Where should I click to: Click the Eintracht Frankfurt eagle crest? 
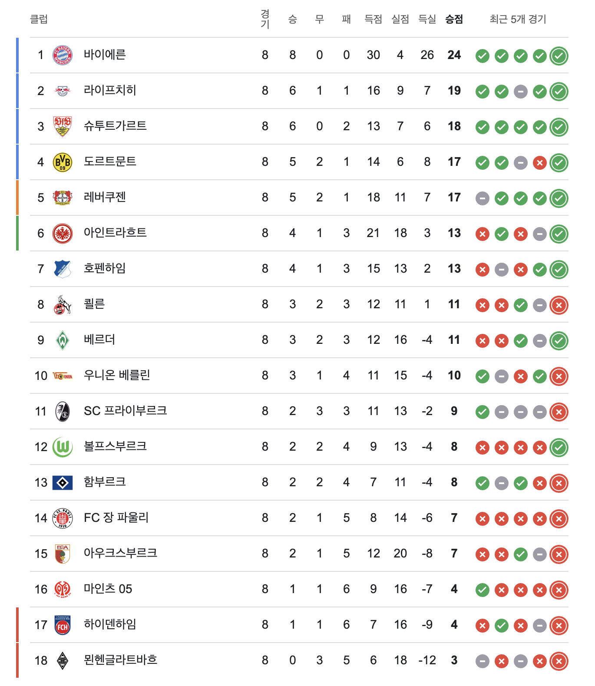pyautogui.click(x=63, y=233)
